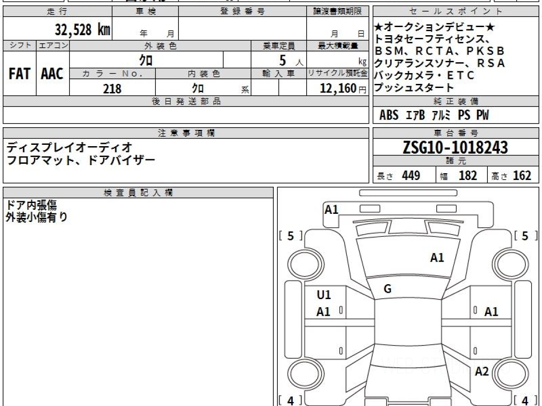Screen dimensions: 542x406
Task: Select the height value 162
Action: pyautogui.click(x=522, y=175)
